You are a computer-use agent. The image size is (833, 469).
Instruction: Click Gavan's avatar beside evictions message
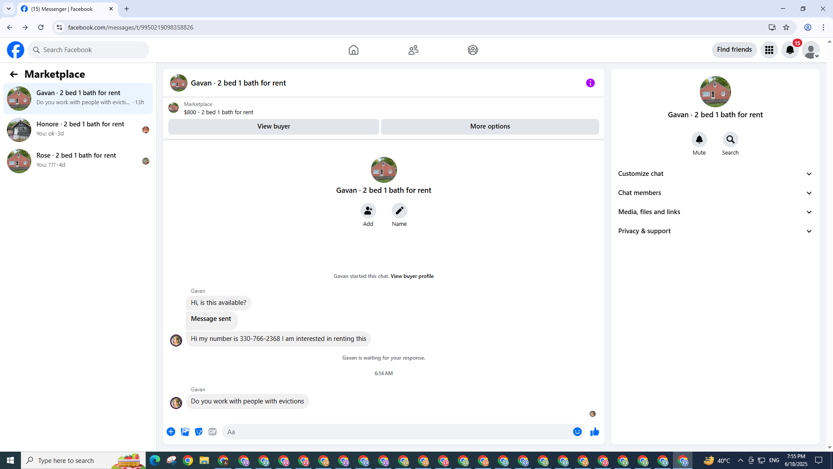[176, 403]
